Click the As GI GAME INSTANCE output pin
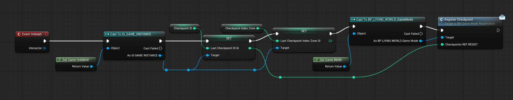This screenshot has height=100, width=513. [160, 55]
